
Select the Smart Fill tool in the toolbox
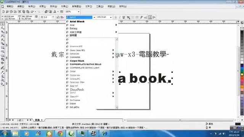click(x=2, y=43)
